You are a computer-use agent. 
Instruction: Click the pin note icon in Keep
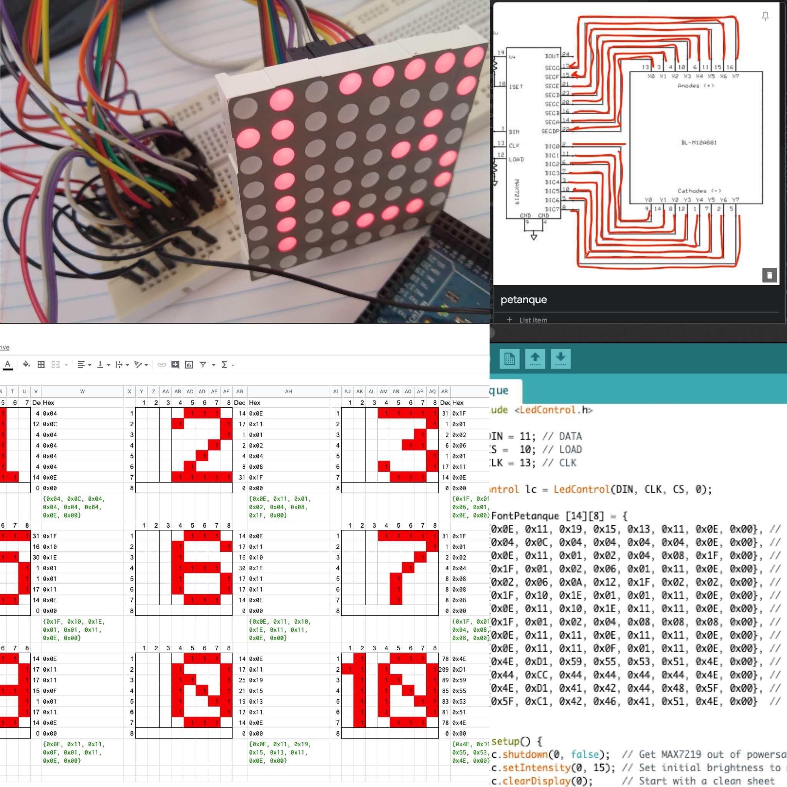(765, 16)
